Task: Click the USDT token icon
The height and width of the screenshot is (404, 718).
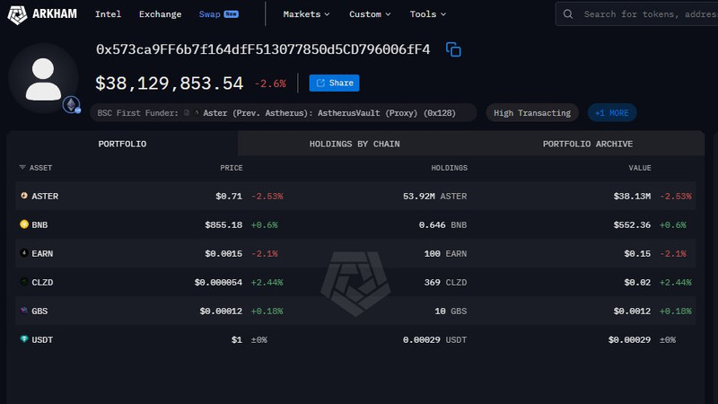Action: (x=24, y=339)
